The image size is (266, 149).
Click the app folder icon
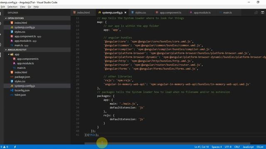(x=12, y=54)
